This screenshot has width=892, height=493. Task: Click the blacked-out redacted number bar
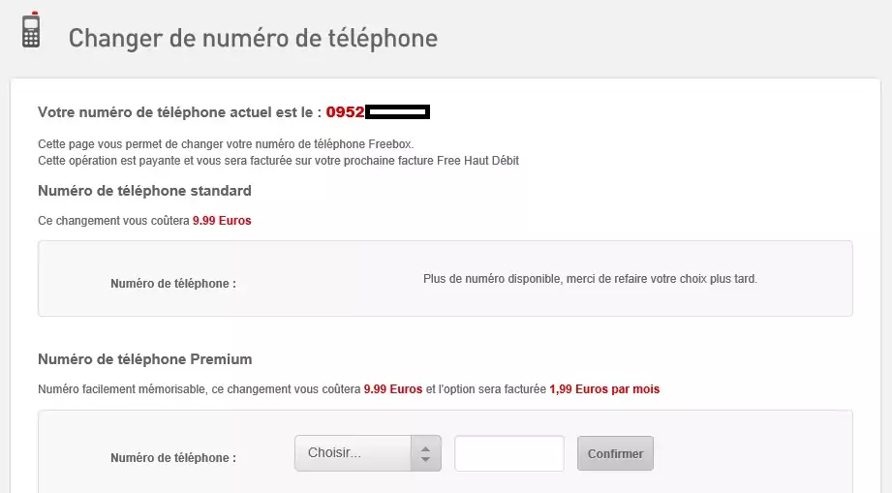pos(397,112)
